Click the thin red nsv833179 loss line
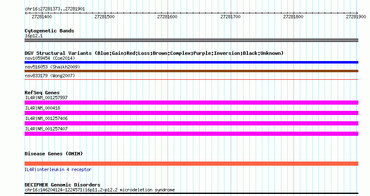This screenshot has width=370, height=196. pyautogui.click(x=191, y=80)
